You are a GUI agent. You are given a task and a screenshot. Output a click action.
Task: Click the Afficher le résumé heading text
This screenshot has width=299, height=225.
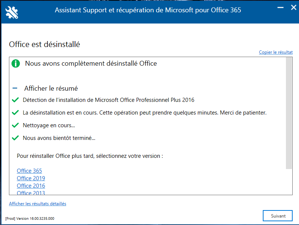[x=51, y=88]
